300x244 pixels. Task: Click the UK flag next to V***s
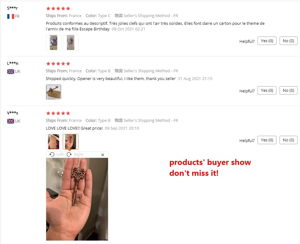[x=11, y=121]
